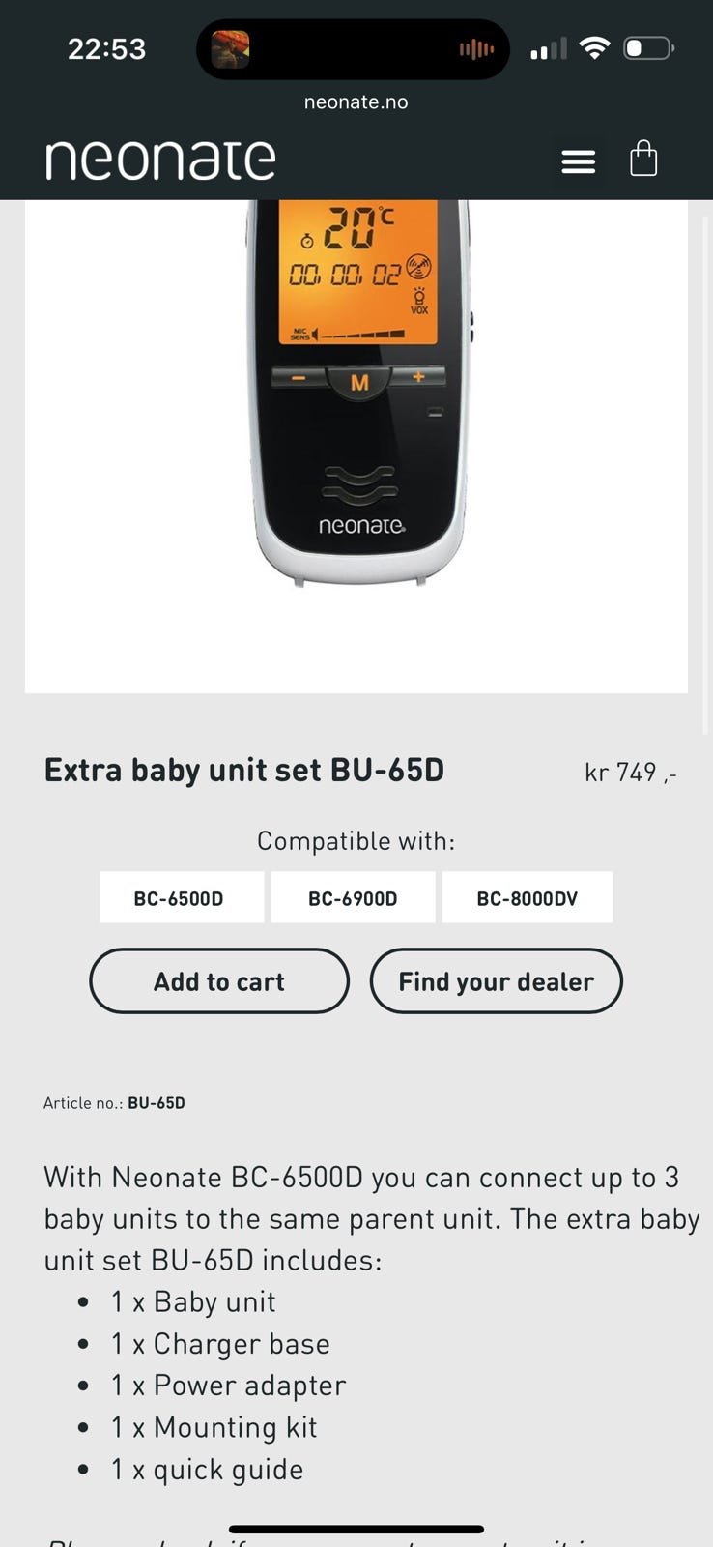Tap the neonate logo in header

pyautogui.click(x=160, y=160)
